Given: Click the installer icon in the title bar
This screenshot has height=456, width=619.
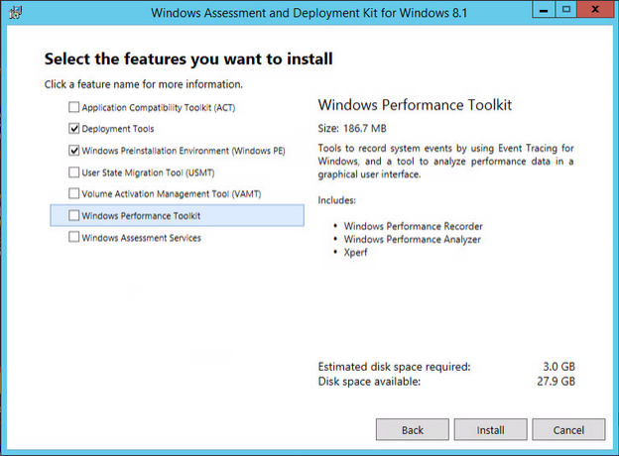Looking at the screenshot, I should (16, 12).
